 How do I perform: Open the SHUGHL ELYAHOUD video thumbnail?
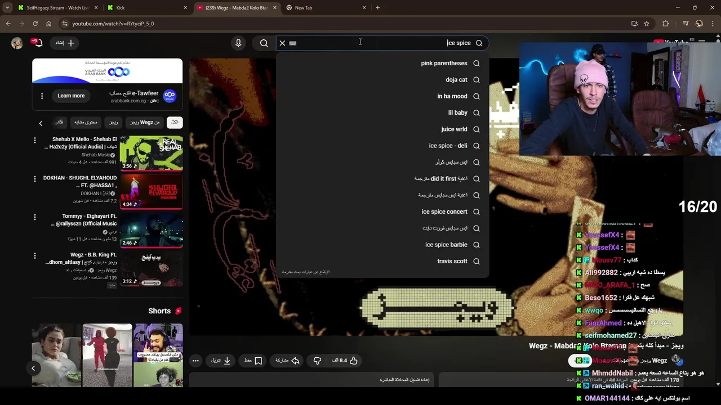coord(151,191)
